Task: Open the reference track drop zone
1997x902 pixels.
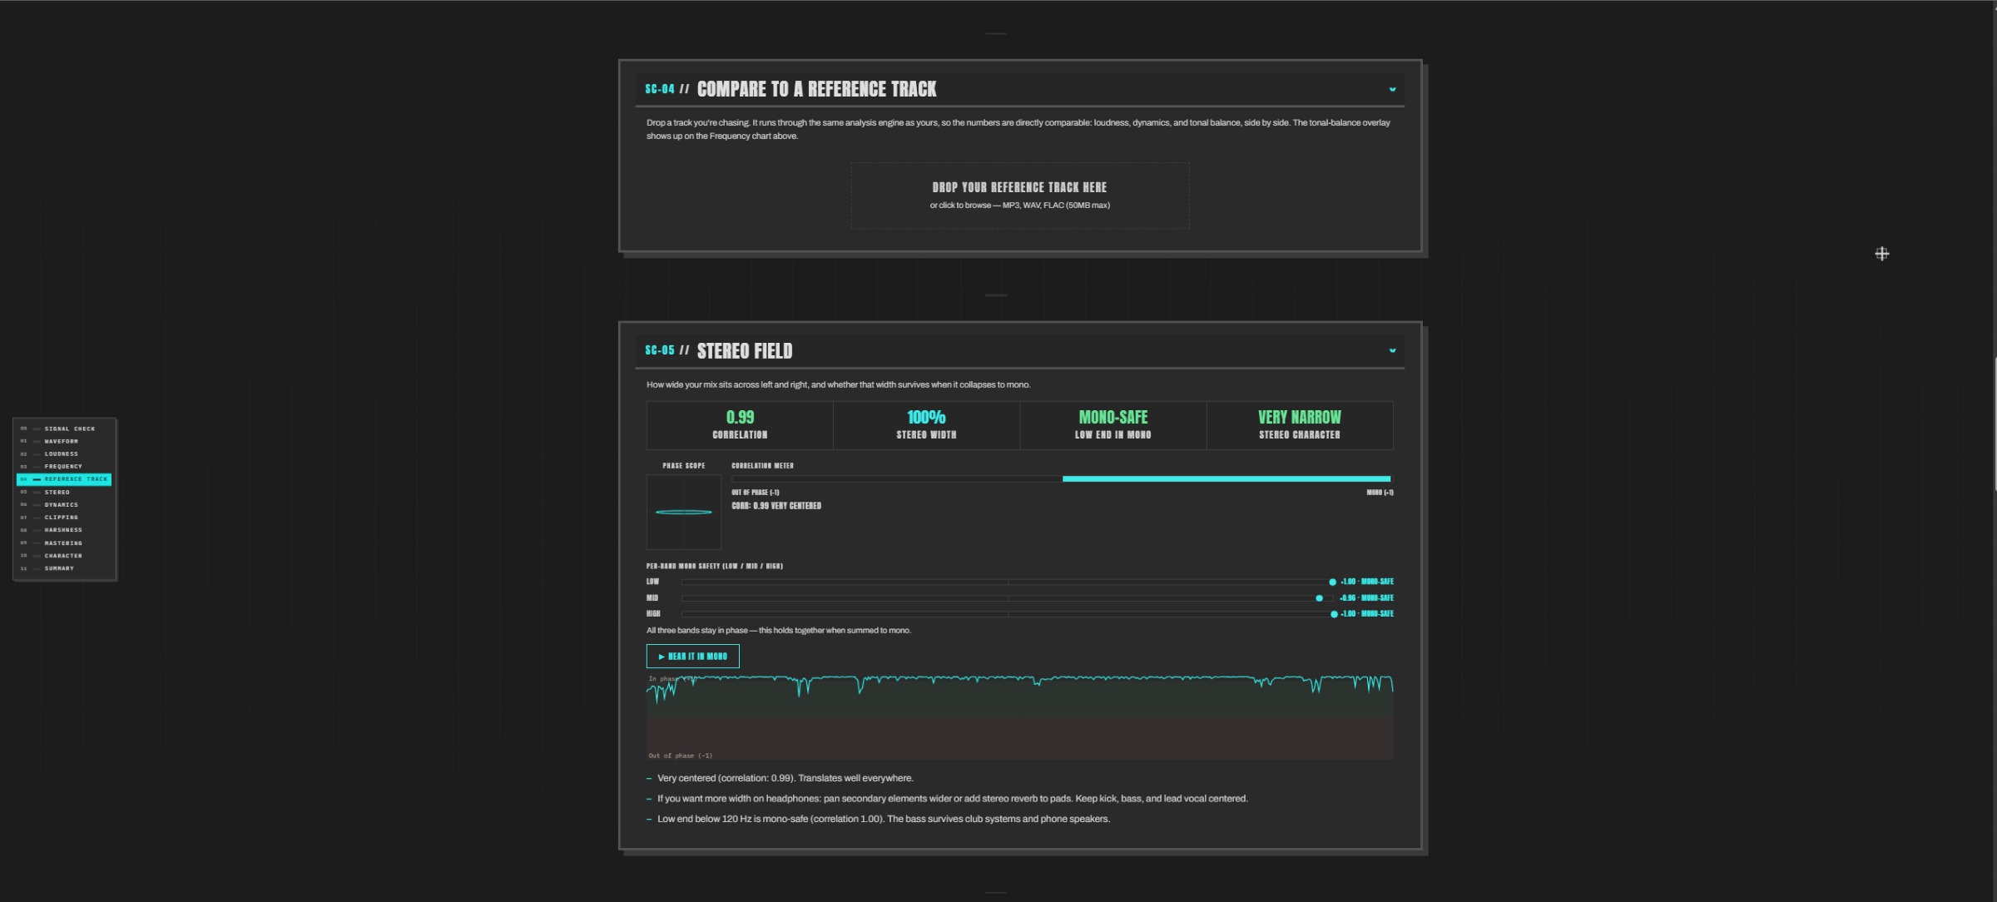Action: 1019,196
